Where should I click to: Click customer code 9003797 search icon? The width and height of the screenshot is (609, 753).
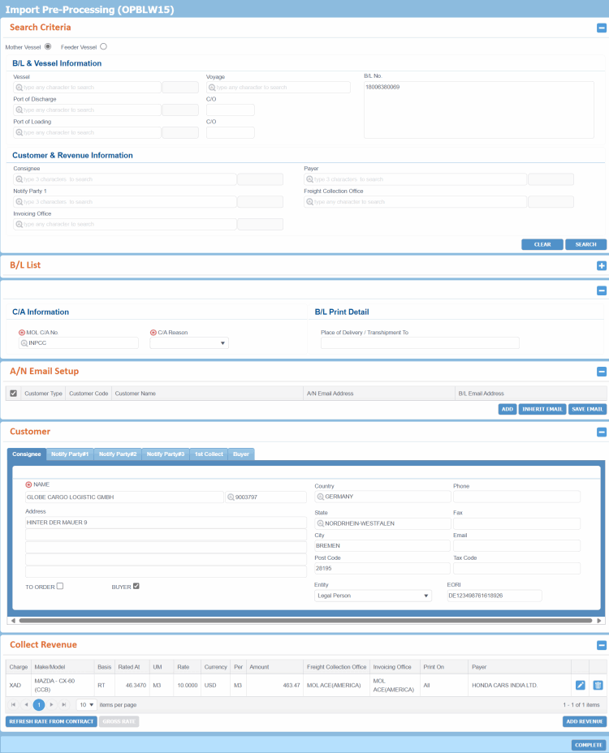click(231, 497)
